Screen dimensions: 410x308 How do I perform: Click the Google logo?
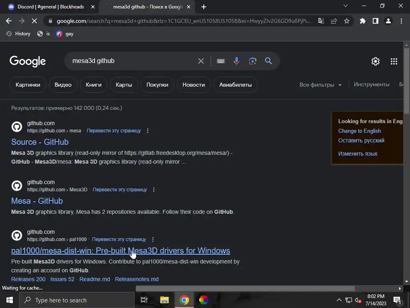(x=28, y=61)
